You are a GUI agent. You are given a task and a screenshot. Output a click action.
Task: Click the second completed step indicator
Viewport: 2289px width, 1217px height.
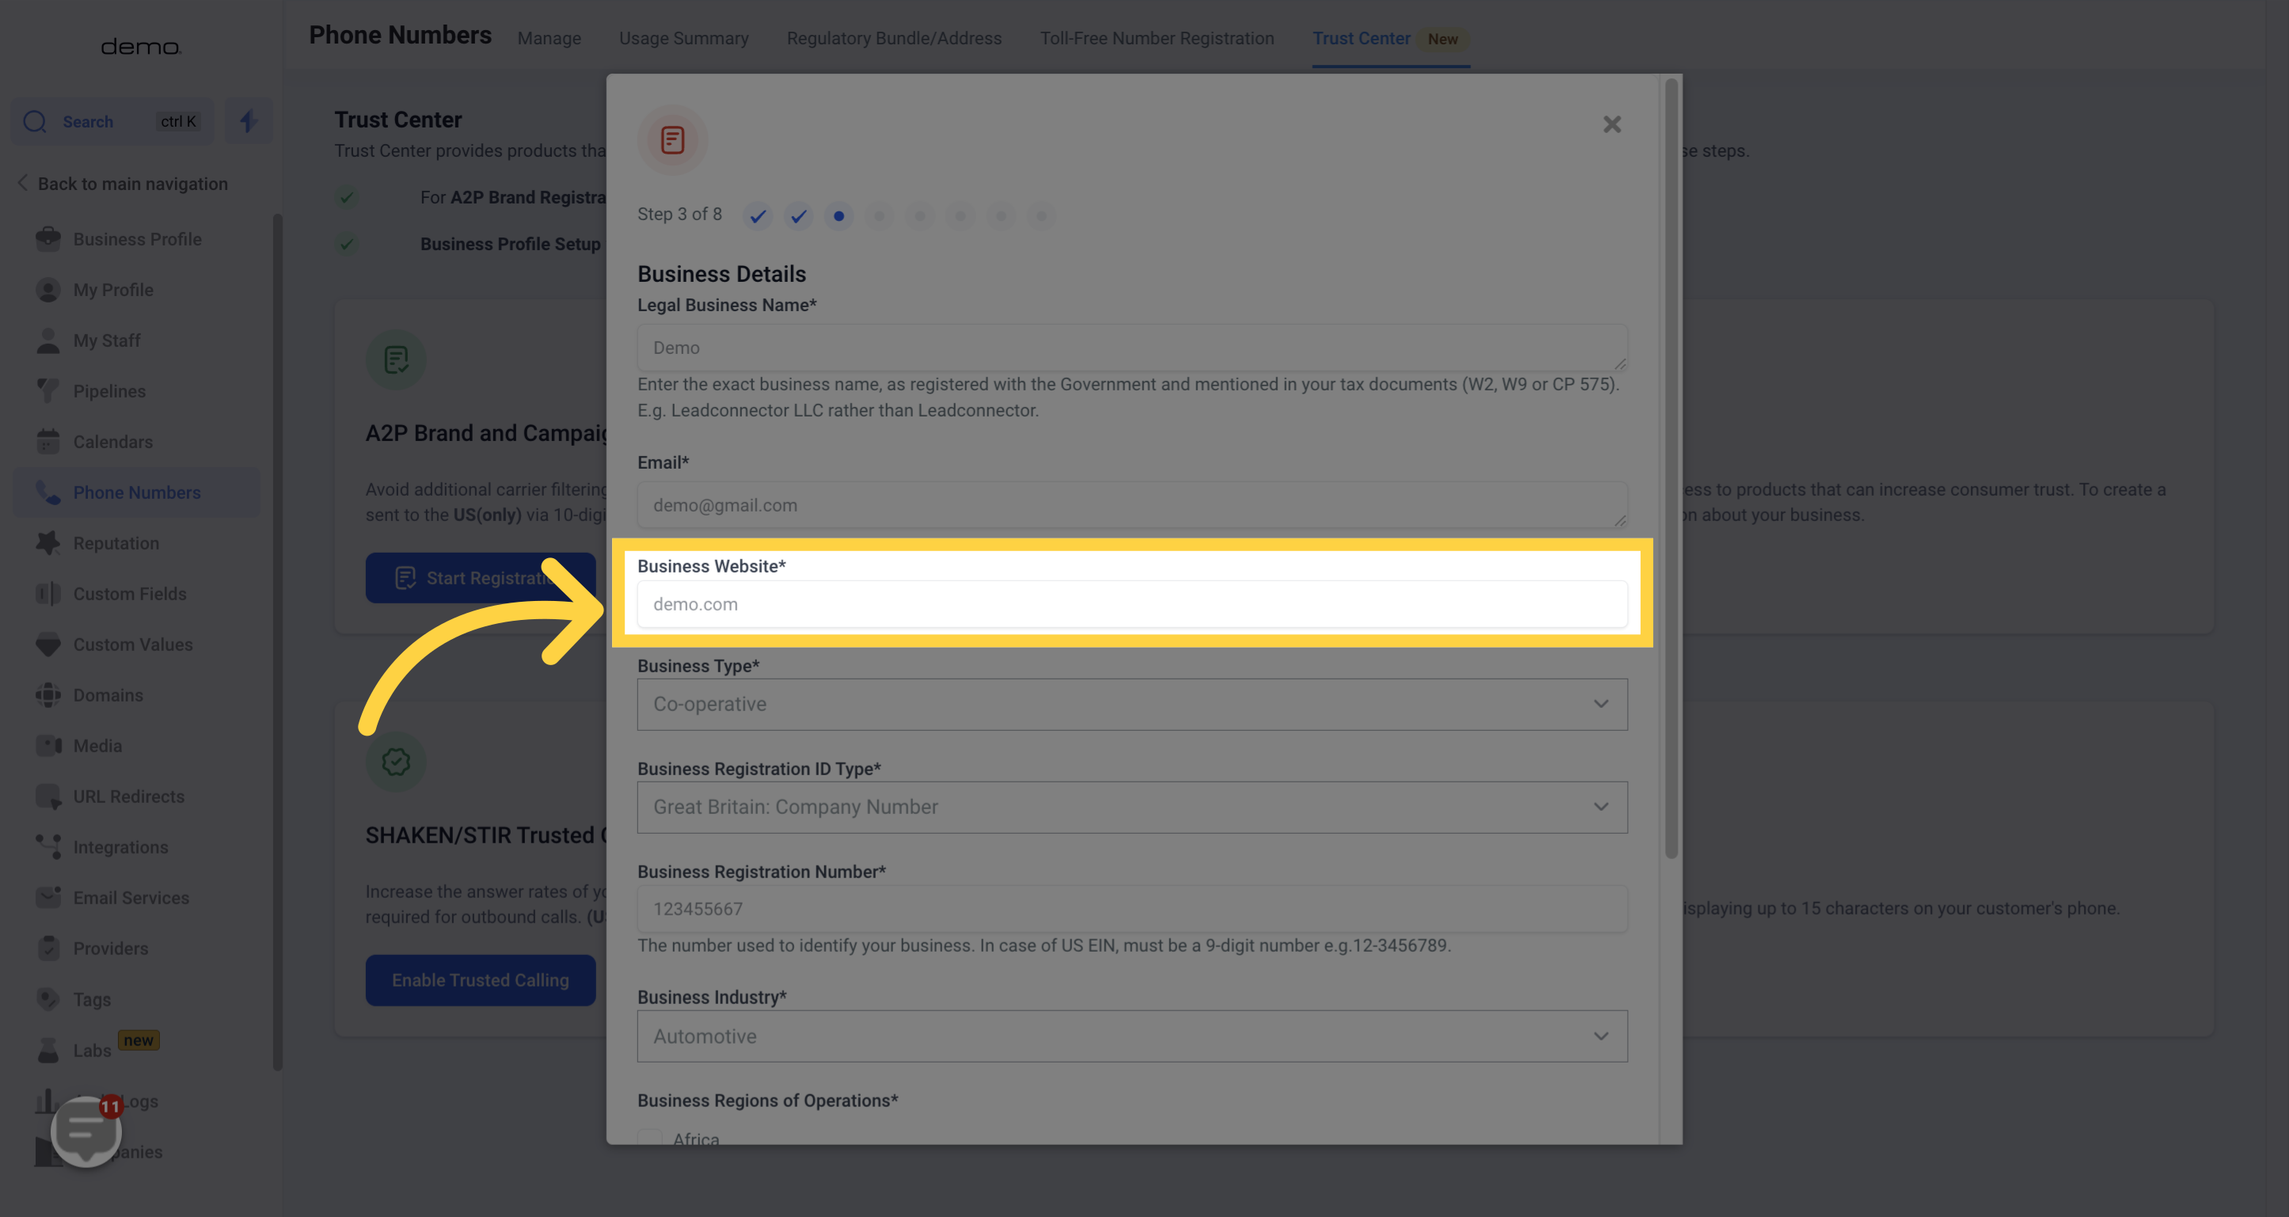click(798, 216)
